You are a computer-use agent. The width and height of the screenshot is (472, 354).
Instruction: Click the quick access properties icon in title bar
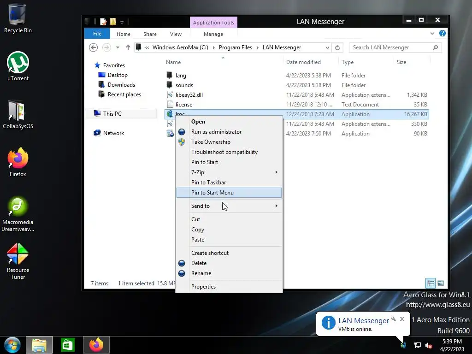point(103,21)
